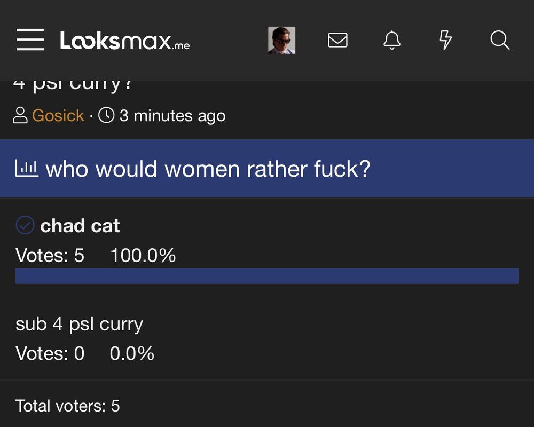Toggle the chad cat vote checkmark

[25, 225]
